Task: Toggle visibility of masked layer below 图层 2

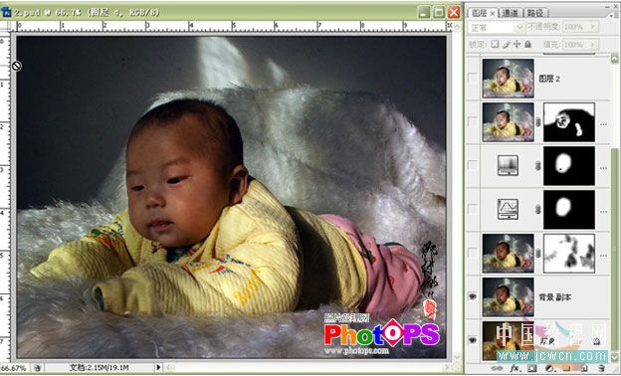Action: click(472, 122)
